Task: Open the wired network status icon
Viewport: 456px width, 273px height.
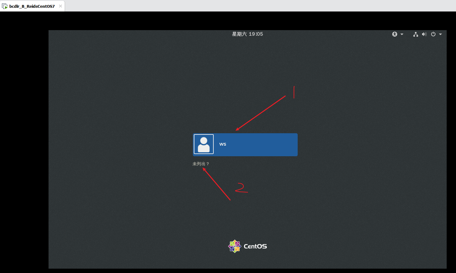Action: coord(416,34)
